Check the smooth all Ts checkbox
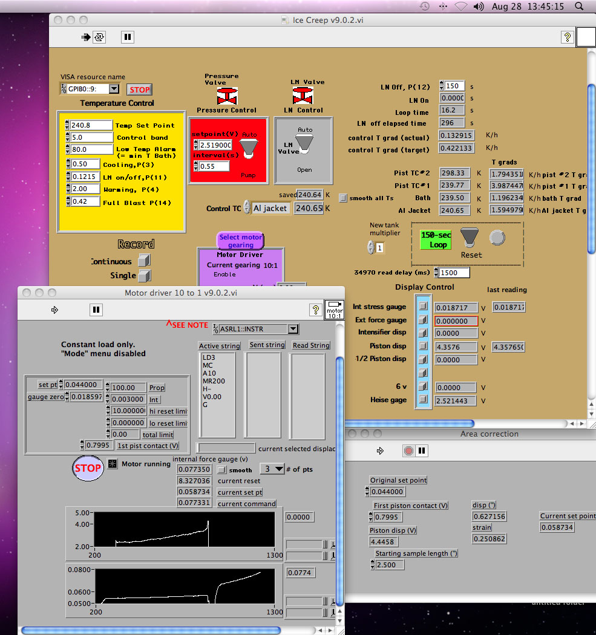 (x=343, y=198)
